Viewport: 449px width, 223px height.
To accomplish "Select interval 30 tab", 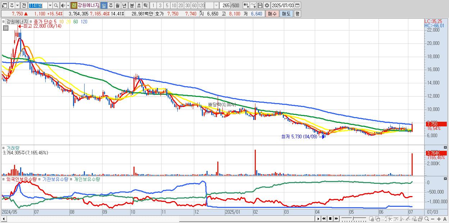I will (x=187, y=6).
